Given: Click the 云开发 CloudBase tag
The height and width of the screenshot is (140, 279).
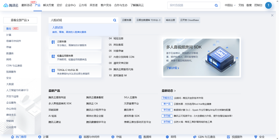Looking at the screenshot, I should [190, 20].
